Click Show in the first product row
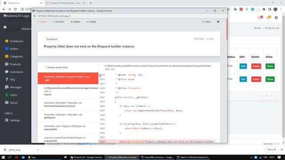The image size is (285, 160). pos(270,66)
